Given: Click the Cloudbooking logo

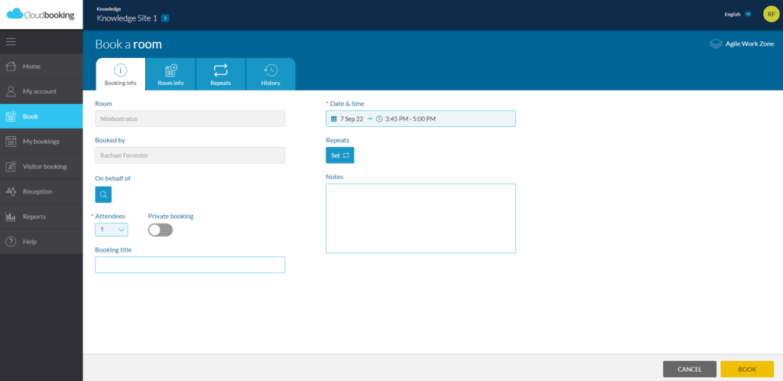Looking at the screenshot, I should [x=41, y=14].
